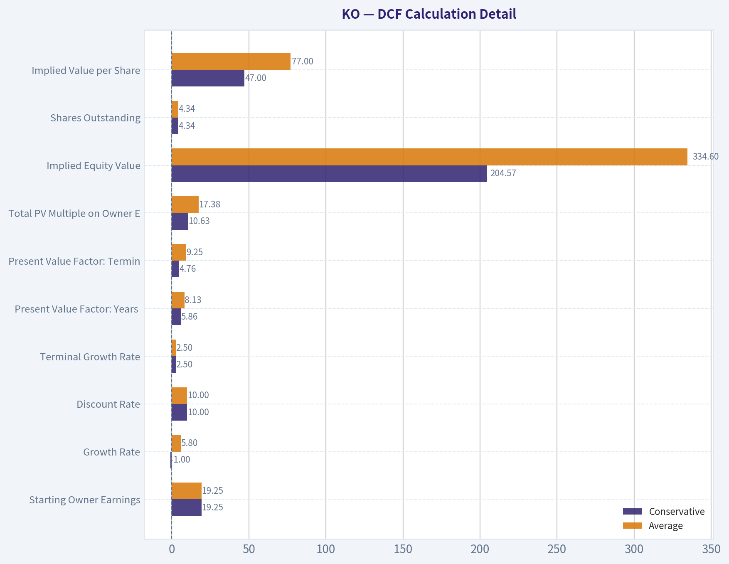
Task: Click the Present Value Factor: Termin label
Action: click(x=74, y=261)
